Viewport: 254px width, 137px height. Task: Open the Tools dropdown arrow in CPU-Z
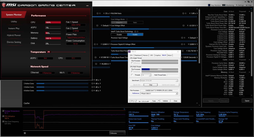point(159,101)
